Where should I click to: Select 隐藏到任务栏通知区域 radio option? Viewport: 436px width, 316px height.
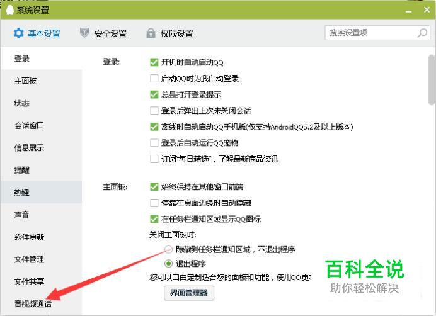168,249
